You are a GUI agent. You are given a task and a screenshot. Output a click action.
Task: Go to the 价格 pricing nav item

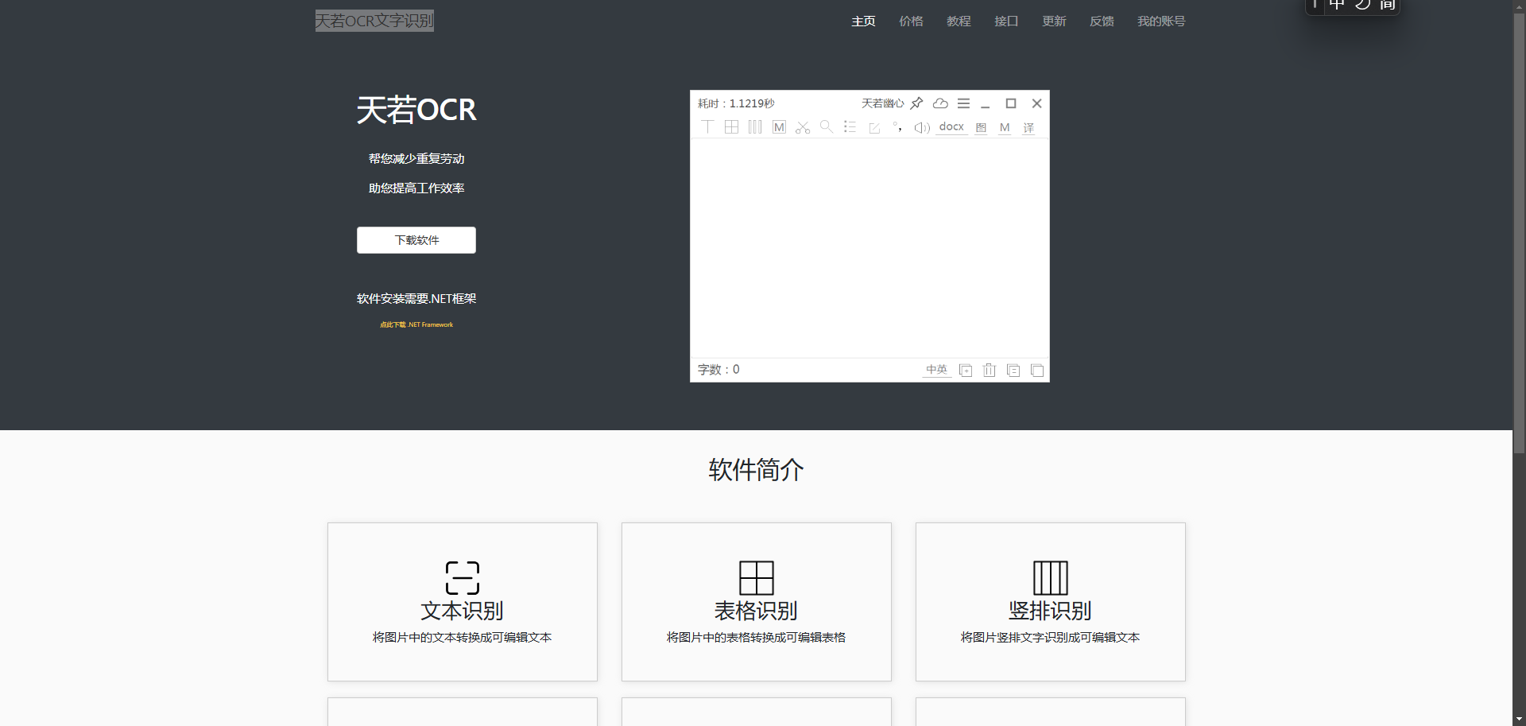[911, 21]
